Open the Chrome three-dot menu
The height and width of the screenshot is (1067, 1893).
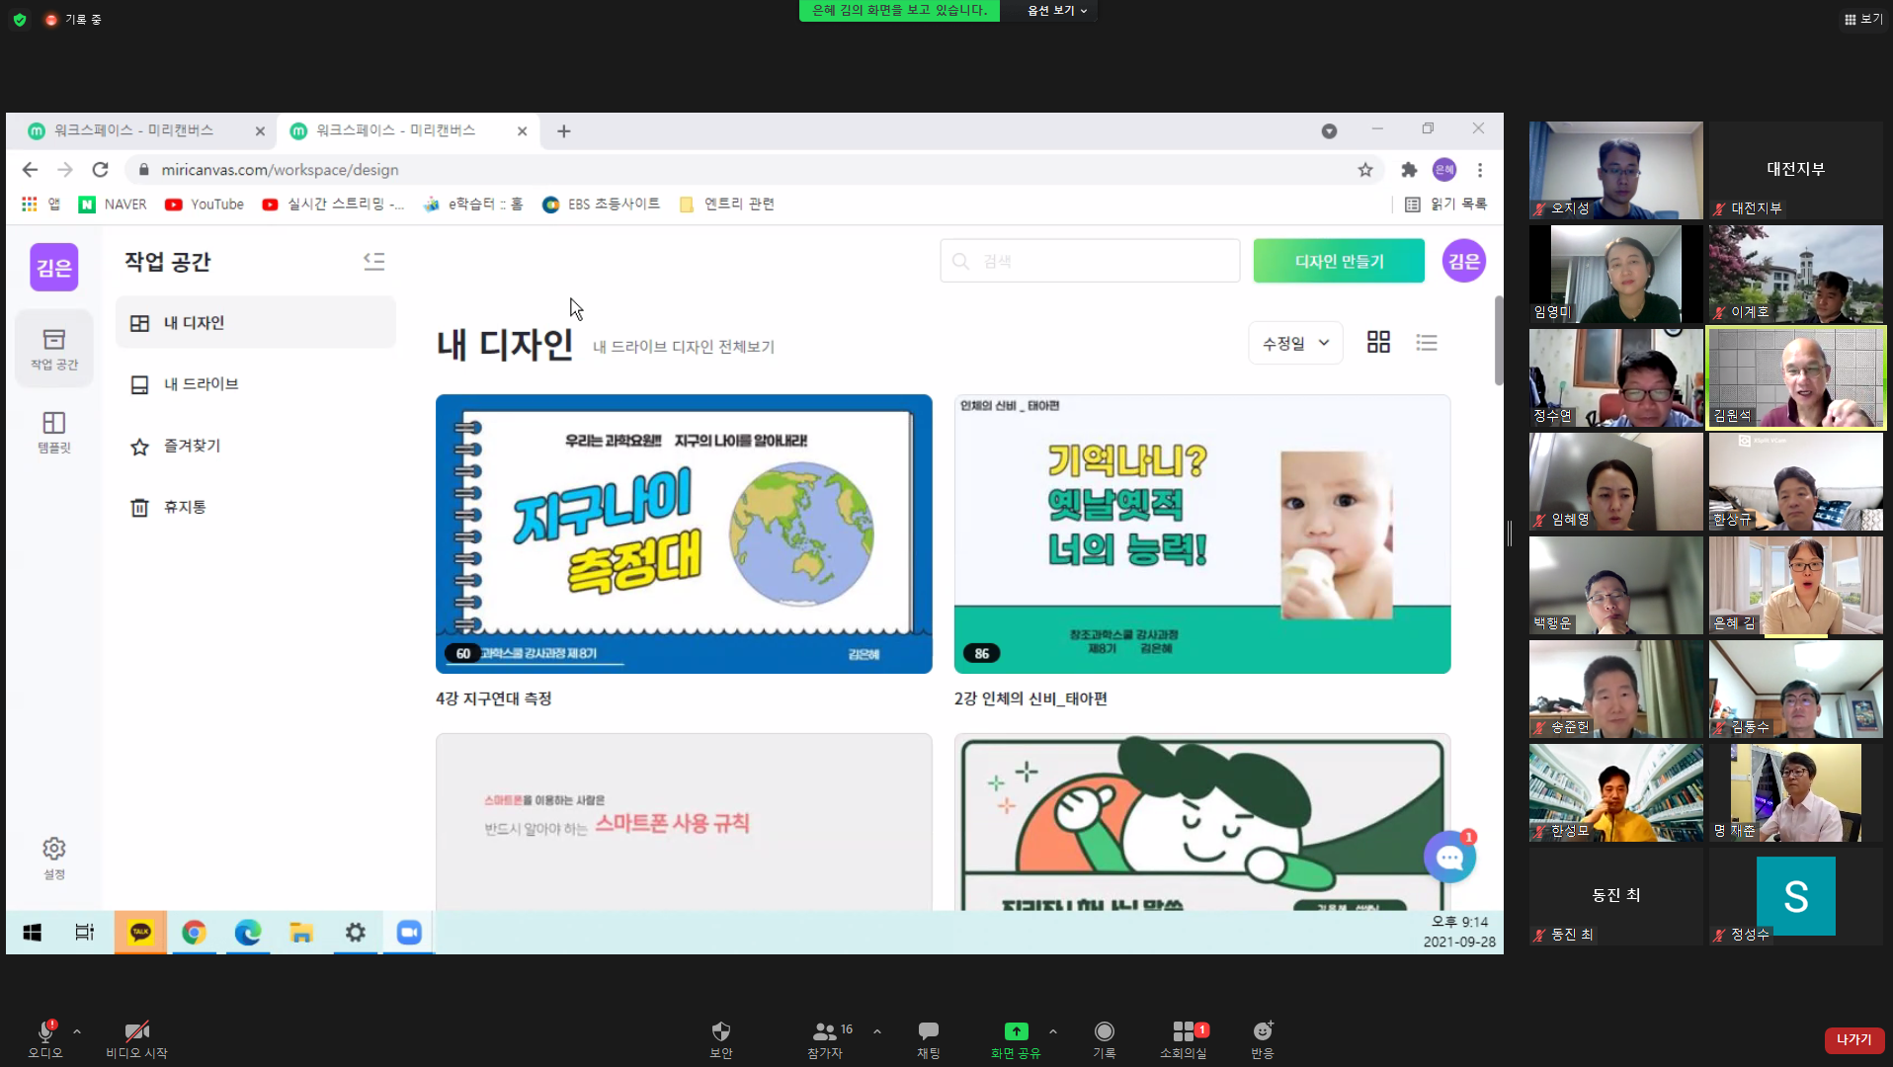[1480, 170]
